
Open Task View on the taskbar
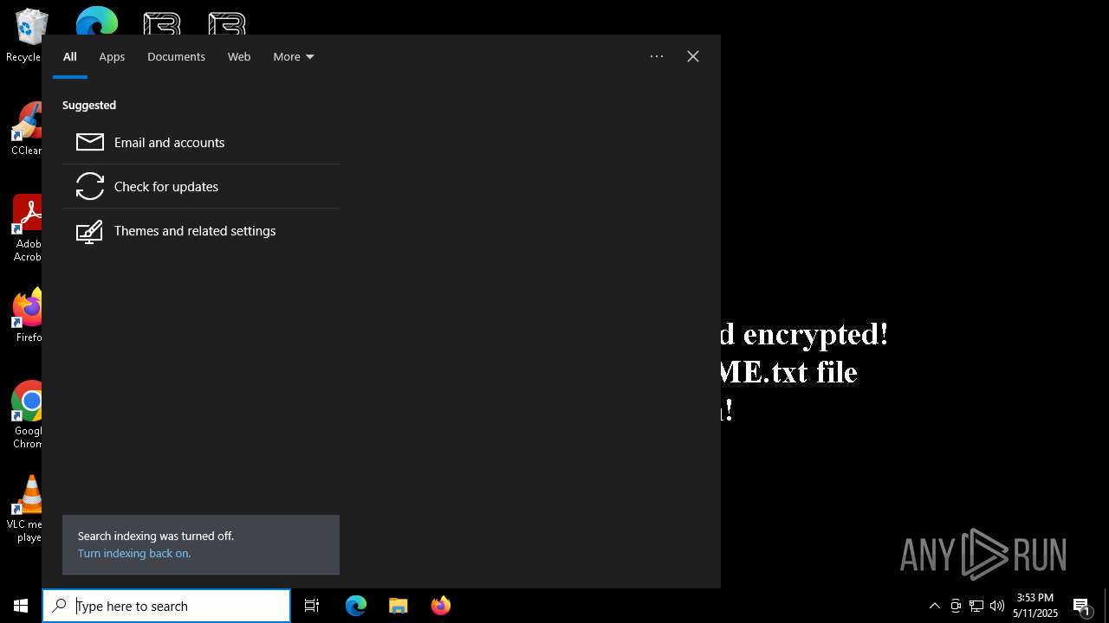(x=312, y=606)
